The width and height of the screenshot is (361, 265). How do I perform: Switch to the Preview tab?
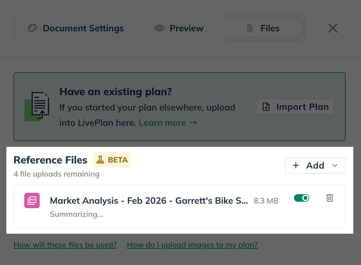coord(179,28)
